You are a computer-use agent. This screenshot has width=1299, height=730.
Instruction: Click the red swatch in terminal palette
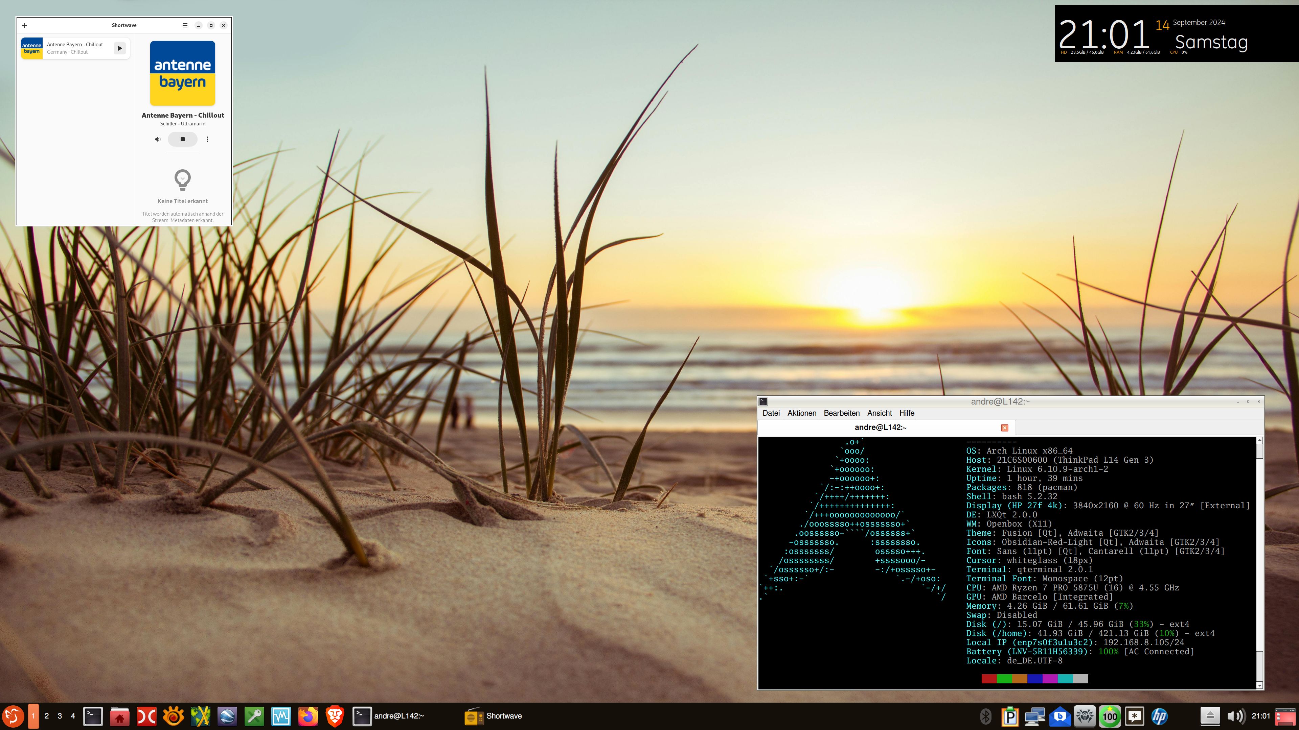point(989,679)
